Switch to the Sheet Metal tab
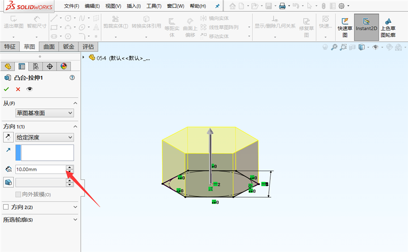Screen dimensions: 408x252 69,47
